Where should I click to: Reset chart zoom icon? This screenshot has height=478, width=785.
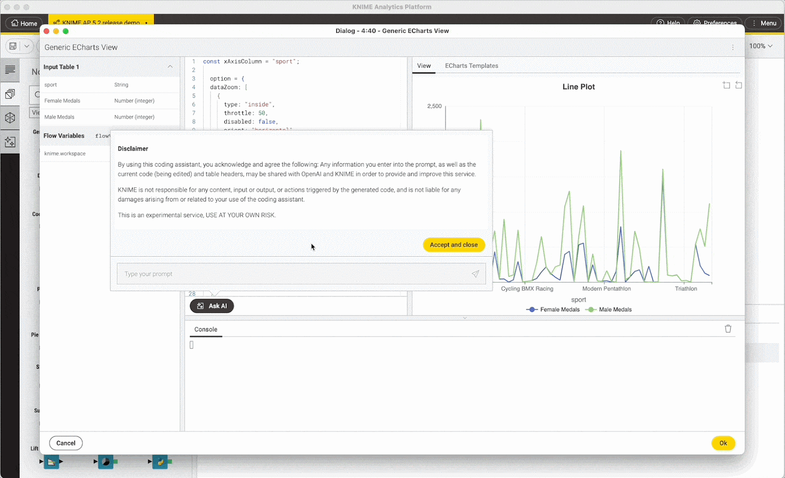click(738, 85)
